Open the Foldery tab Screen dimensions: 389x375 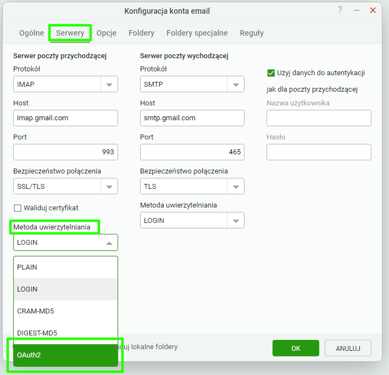click(x=141, y=33)
